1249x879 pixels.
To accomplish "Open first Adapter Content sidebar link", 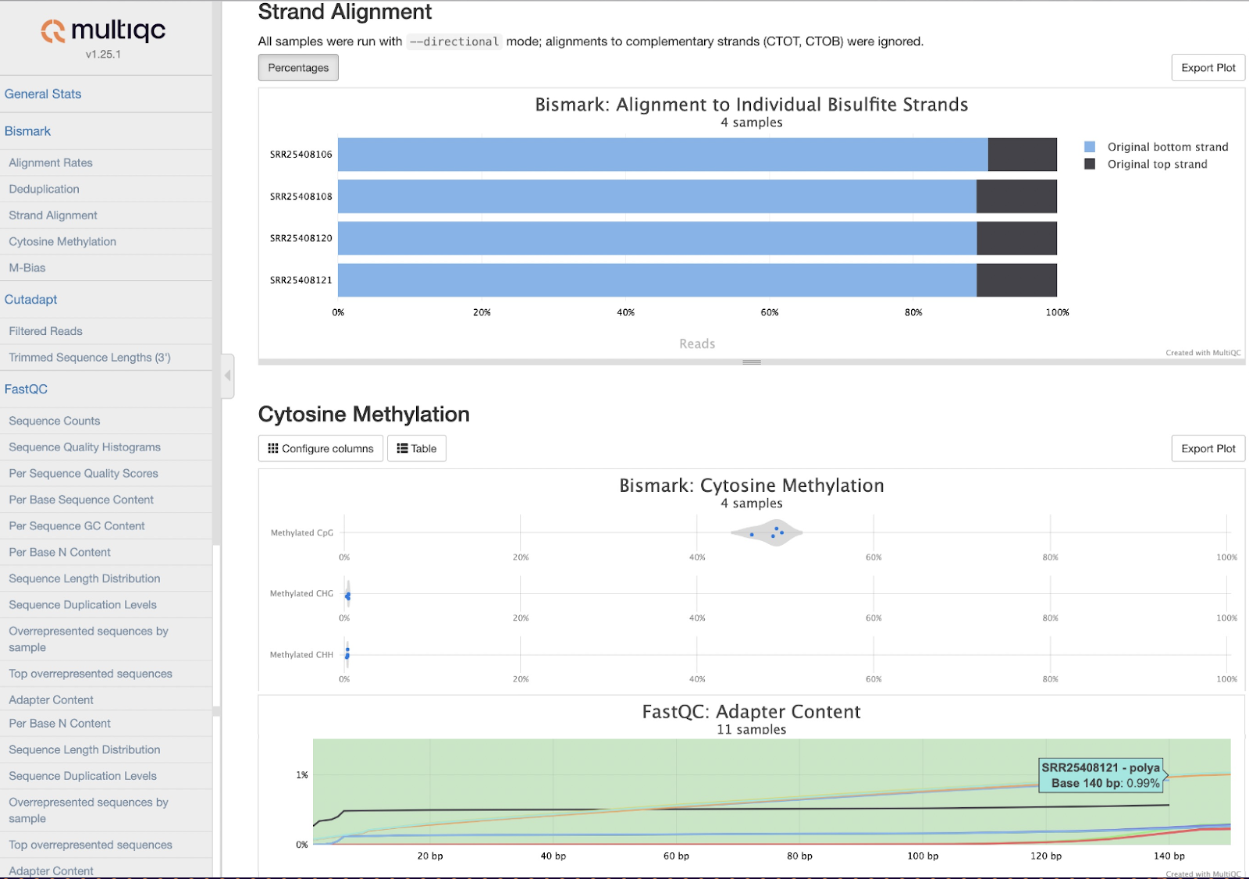I will click(x=51, y=700).
